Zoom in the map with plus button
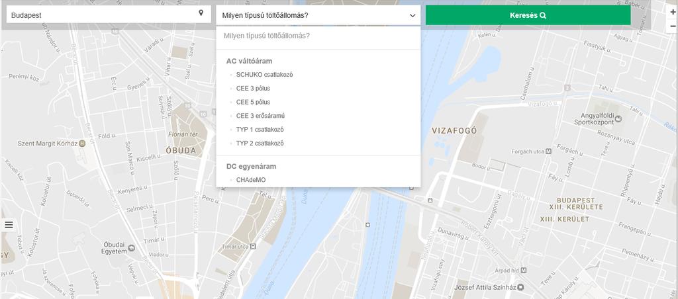The height and width of the screenshot is (299, 678). (x=673, y=13)
